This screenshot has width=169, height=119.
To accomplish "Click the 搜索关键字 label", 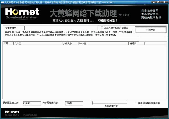I will pyautogui.click(x=12, y=28).
